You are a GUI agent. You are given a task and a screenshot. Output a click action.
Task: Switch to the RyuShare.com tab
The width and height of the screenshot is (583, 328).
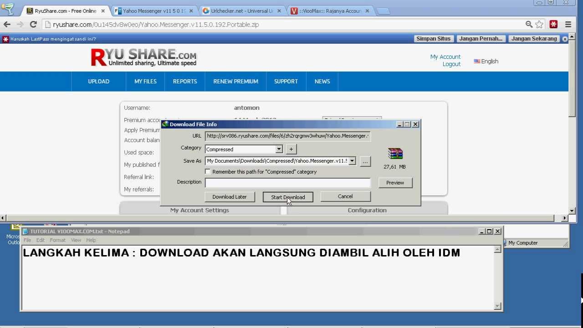[65, 11]
